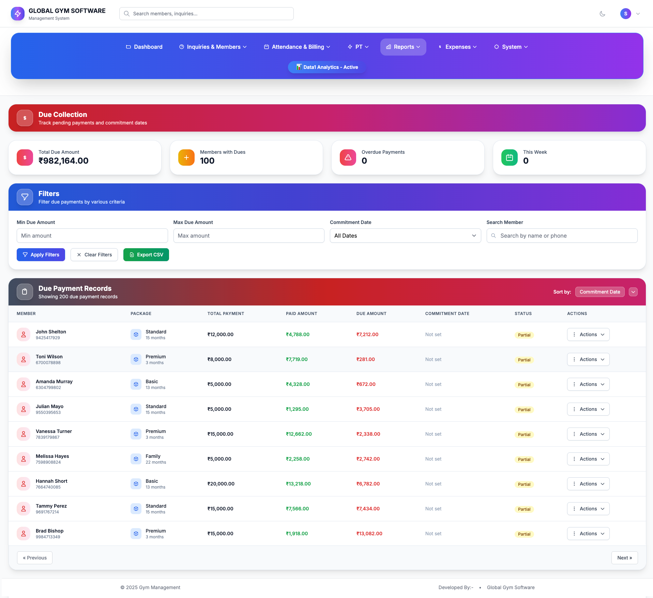Click John Shelton's member avatar icon

pos(24,334)
